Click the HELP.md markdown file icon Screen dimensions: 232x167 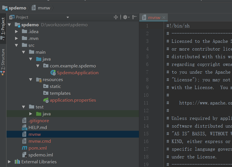pos(24,127)
